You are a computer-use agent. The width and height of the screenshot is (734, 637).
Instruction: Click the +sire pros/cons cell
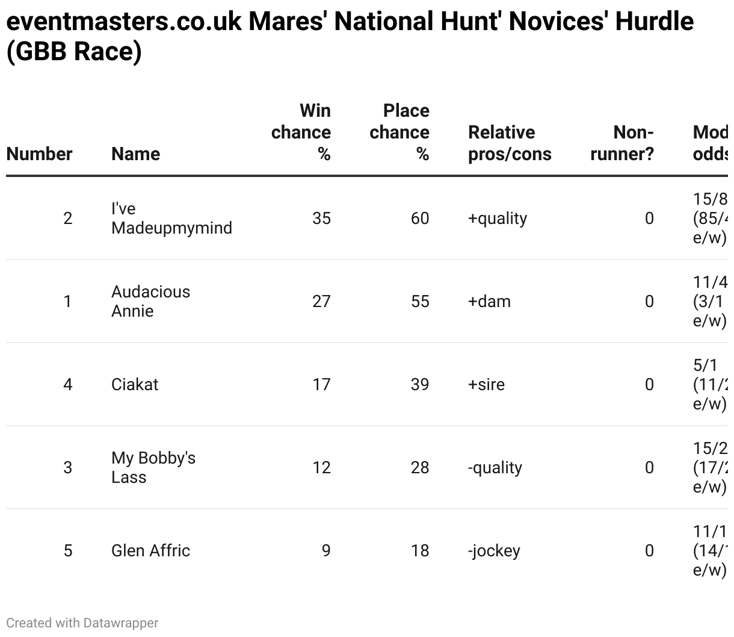486,384
